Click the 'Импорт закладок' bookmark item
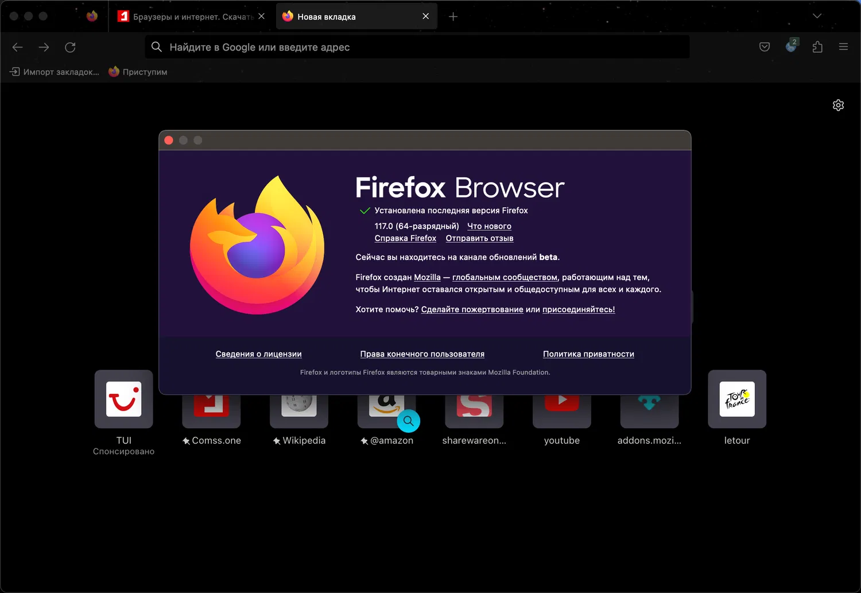The image size is (861, 593). 54,72
